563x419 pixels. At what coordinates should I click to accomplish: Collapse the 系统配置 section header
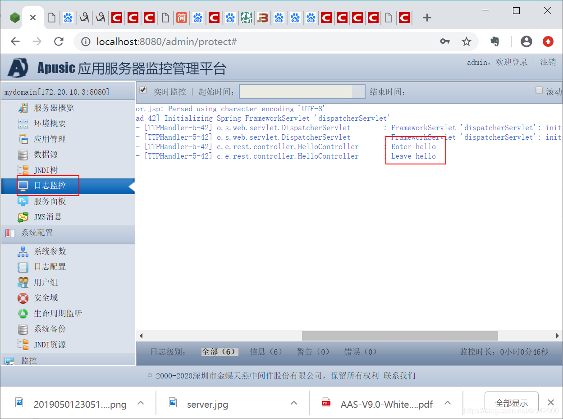point(68,233)
